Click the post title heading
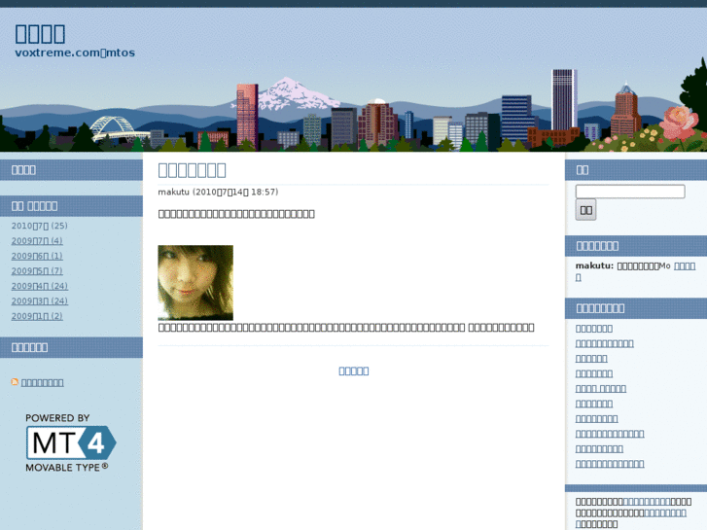 click(x=193, y=170)
